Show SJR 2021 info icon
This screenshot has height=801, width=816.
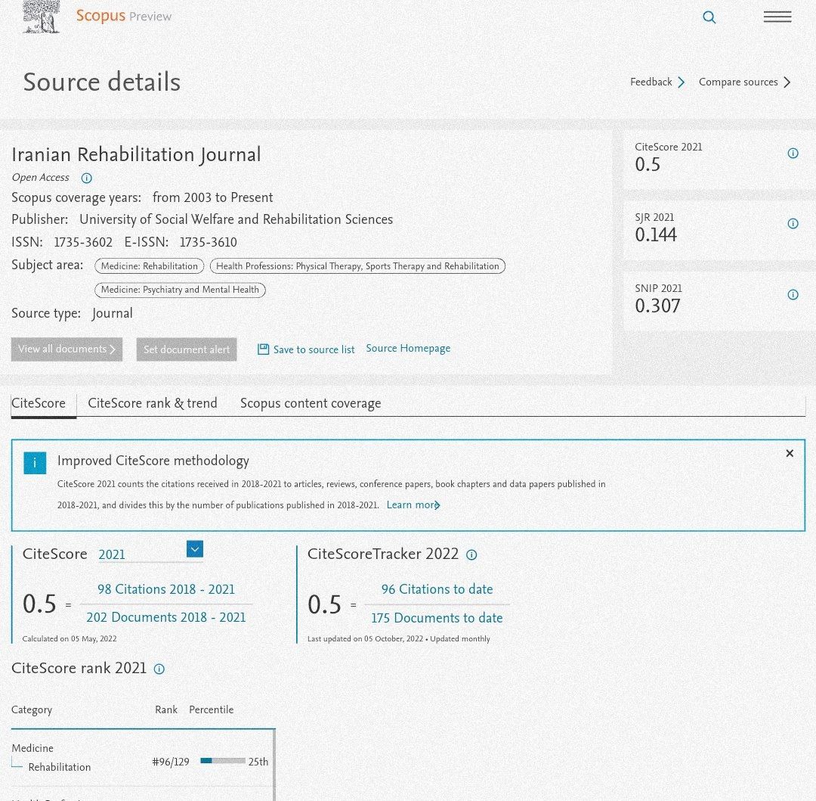click(x=793, y=223)
